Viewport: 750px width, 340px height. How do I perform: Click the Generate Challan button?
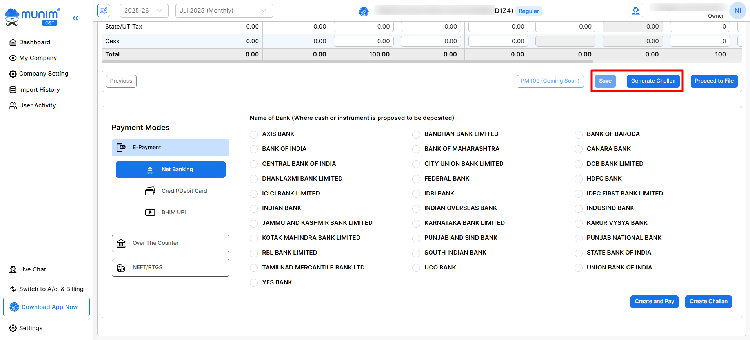[653, 81]
